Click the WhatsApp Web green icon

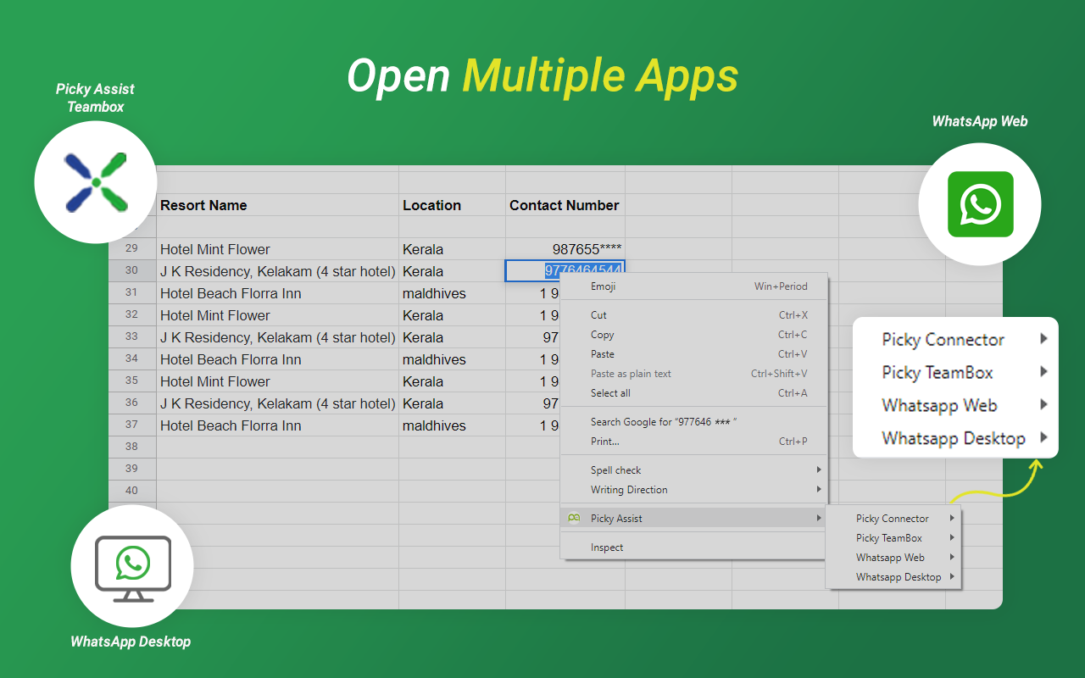click(980, 204)
